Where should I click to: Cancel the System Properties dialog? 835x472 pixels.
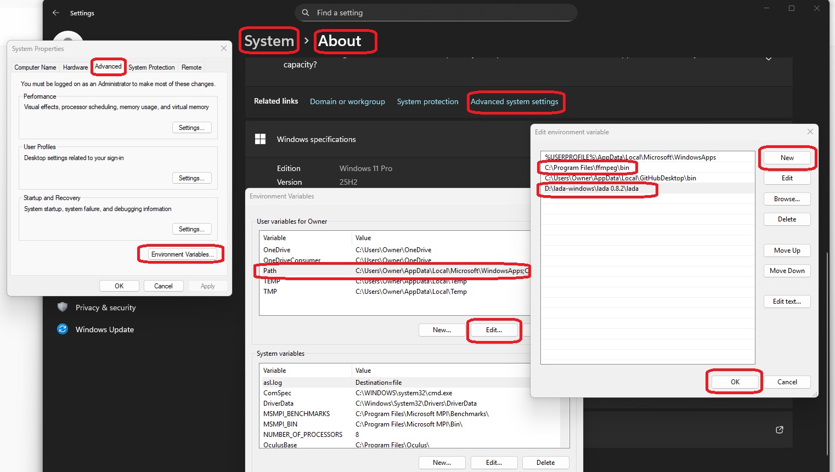click(163, 286)
